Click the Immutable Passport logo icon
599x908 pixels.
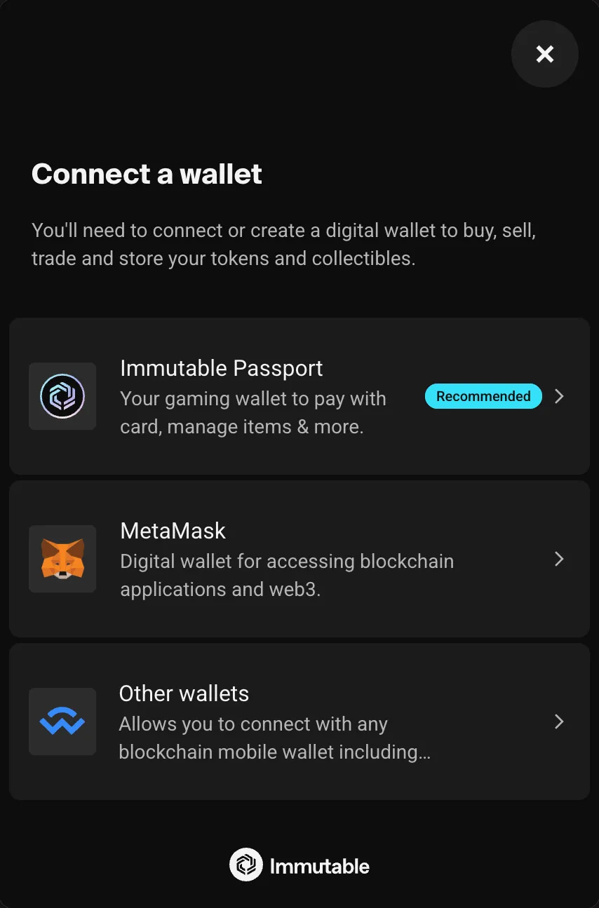click(62, 396)
